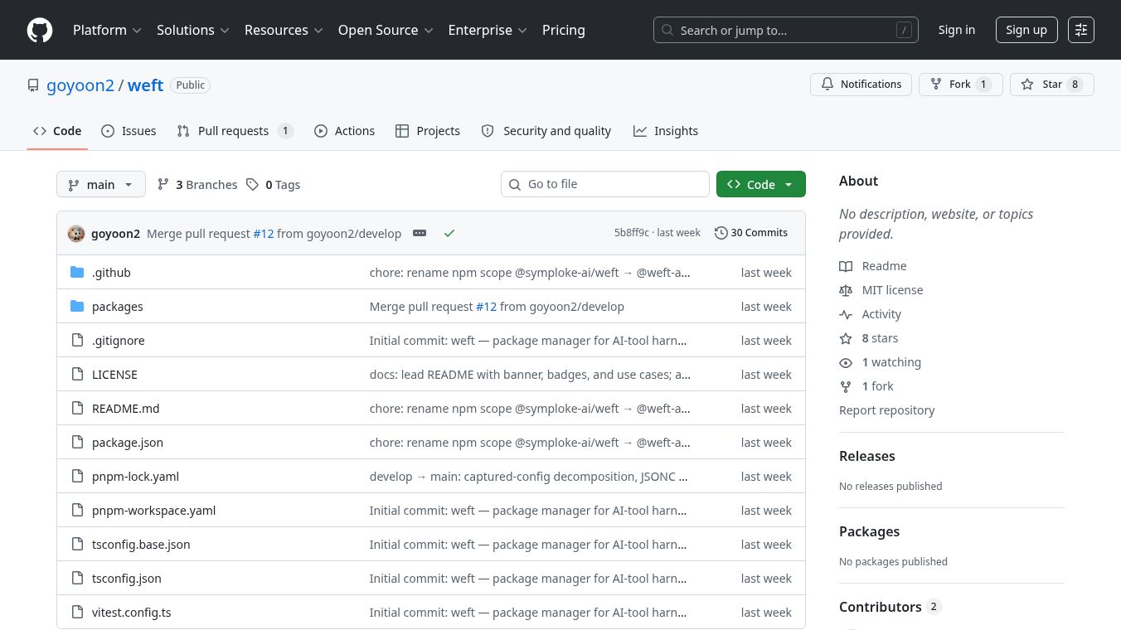Expand the Open Source menu
The height and width of the screenshot is (630, 1121).
coord(386,30)
